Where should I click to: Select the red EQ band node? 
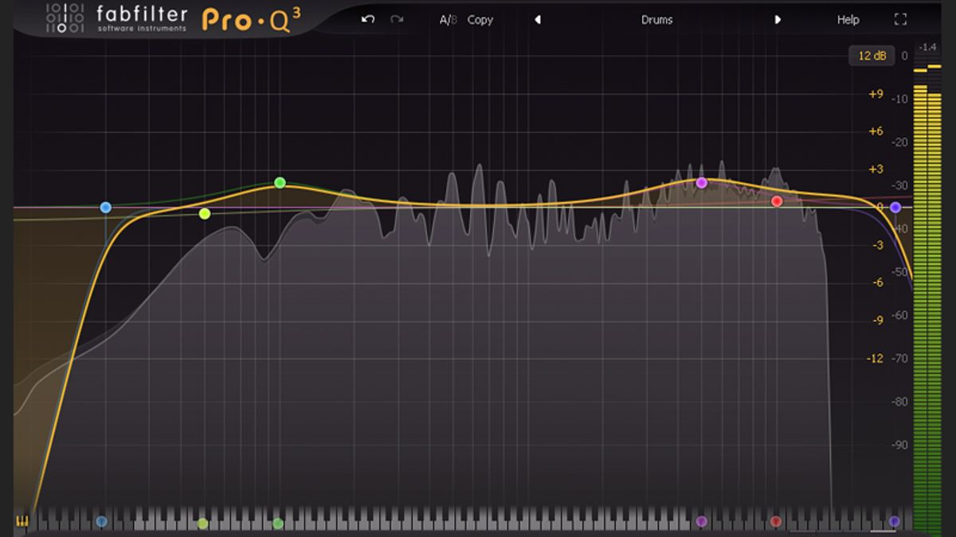coord(777,201)
